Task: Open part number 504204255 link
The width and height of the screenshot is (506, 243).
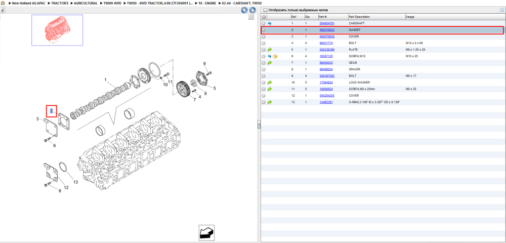Action: click(326, 96)
